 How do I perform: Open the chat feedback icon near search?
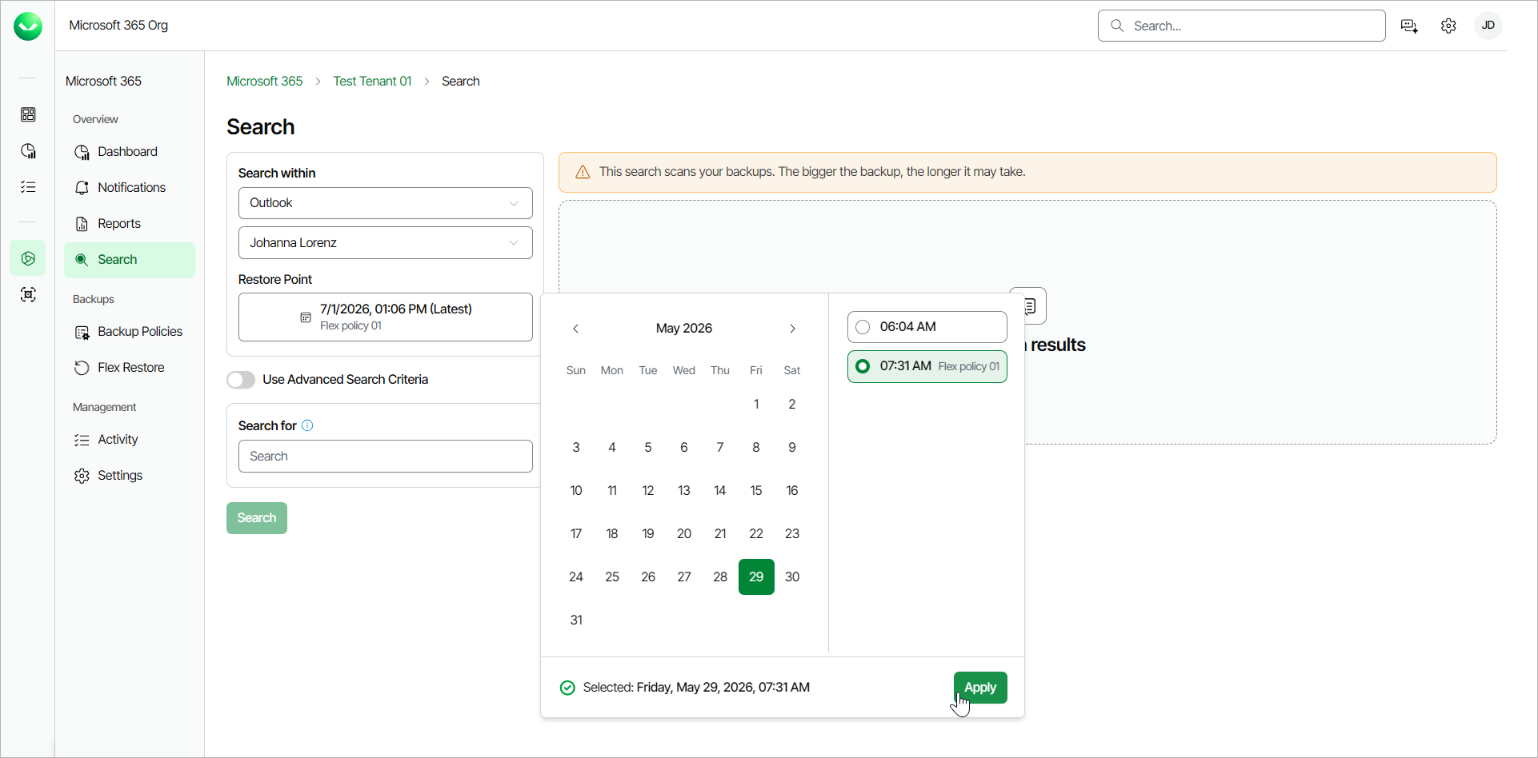click(x=1410, y=26)
